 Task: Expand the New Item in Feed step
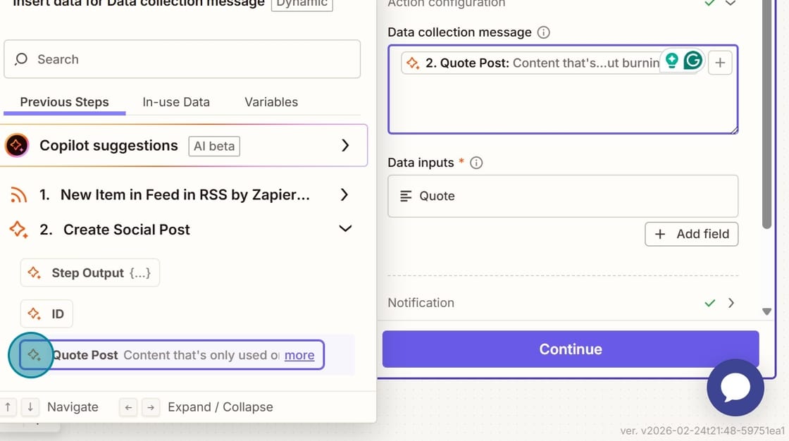click(x=344, y=195)
